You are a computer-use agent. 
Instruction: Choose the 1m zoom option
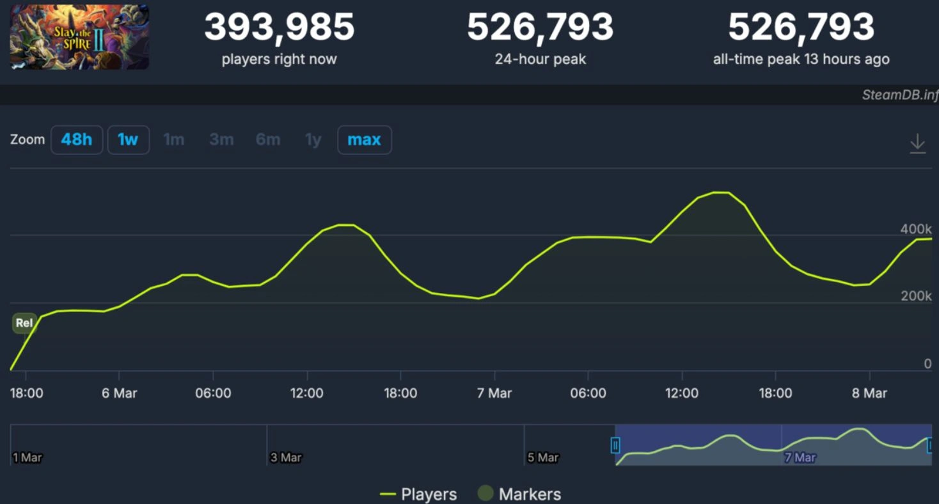[x=174, y=140]
